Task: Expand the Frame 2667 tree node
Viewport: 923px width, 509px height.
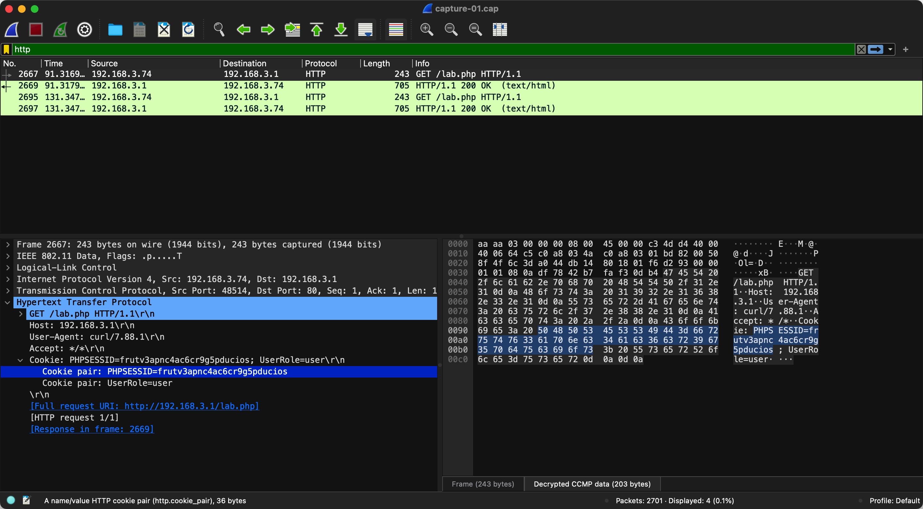Action: [8, 245]
